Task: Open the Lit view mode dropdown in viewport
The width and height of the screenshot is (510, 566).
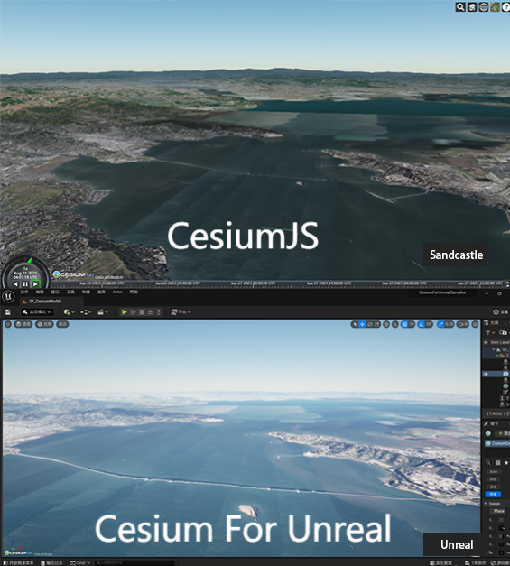Action: point(44,324)
